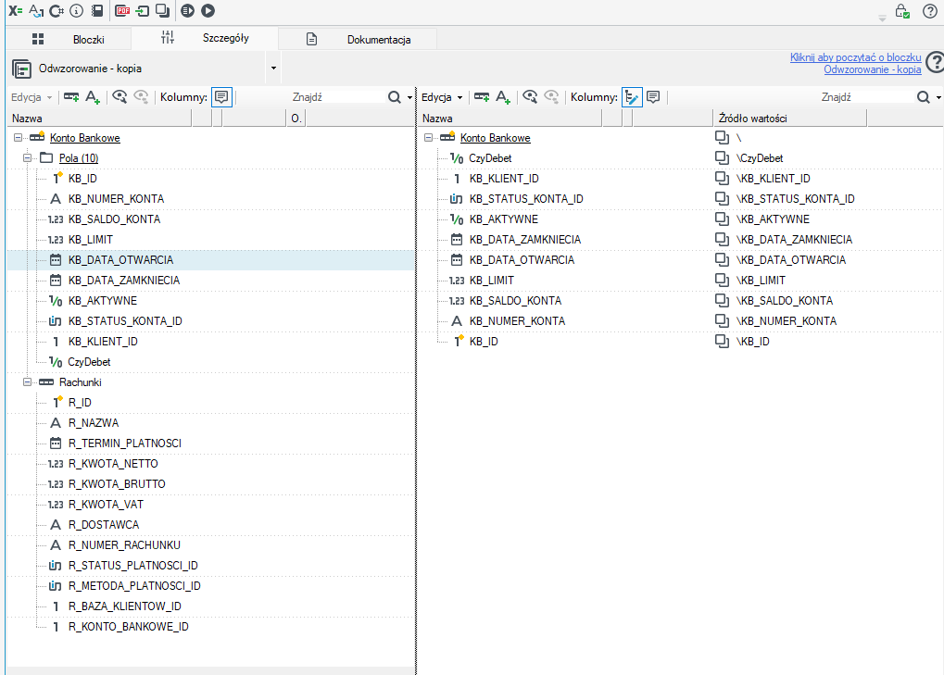
Task: Click the play run icon in top toolbar
Action: click(x=208, y=10)
